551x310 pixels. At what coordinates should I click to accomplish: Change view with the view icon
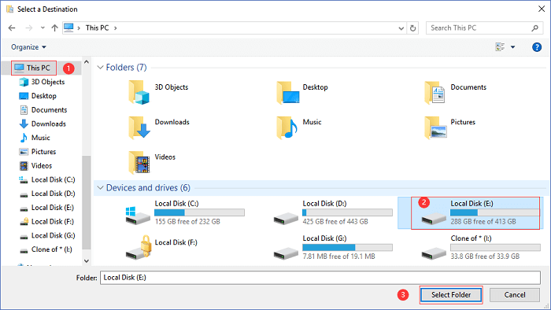tap(500, 46)
